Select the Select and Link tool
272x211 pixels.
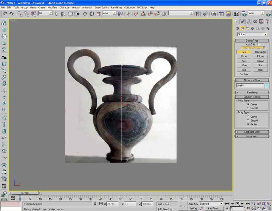point(20,14)
